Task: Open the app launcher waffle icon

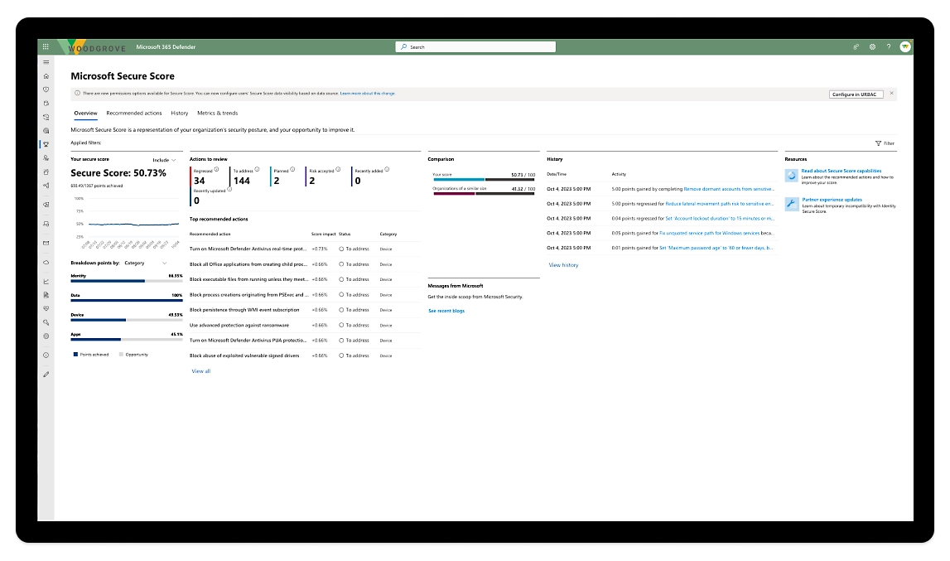Action: click(46, 46)
